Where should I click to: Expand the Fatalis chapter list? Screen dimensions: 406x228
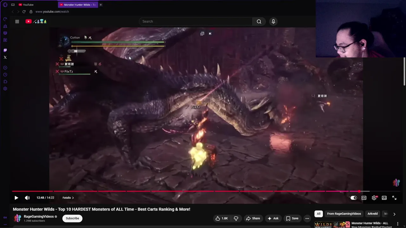pyautogui.click(x=68, y=198)
